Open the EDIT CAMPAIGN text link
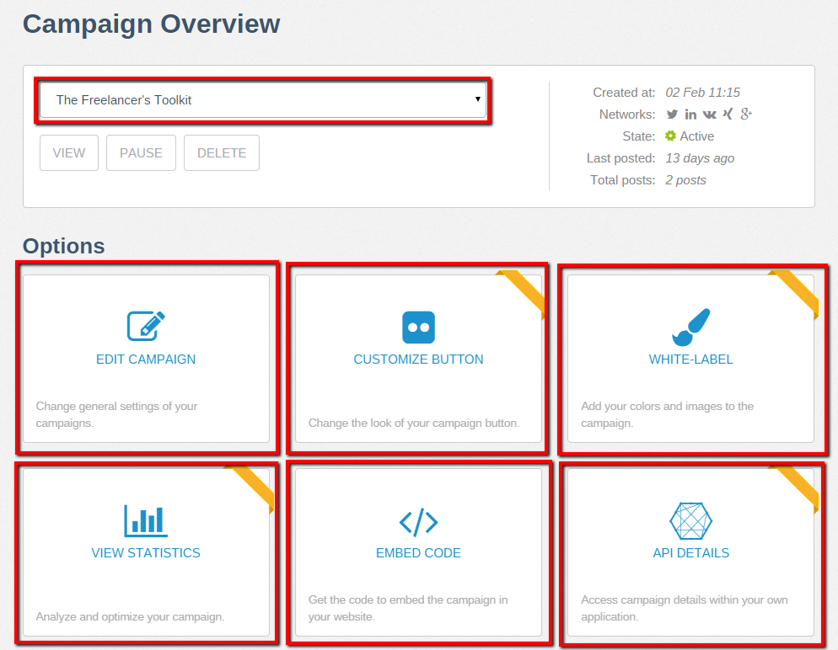Viewport: 838px width, 650px height. click(146, 360)
